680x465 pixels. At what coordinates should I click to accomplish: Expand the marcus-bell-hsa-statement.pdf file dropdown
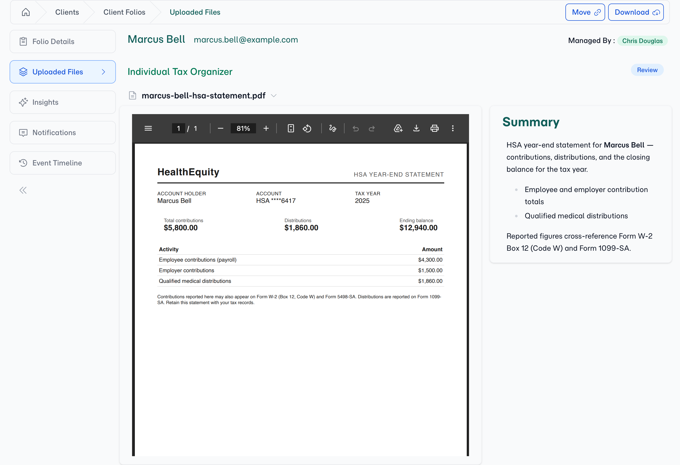point(274,96)
